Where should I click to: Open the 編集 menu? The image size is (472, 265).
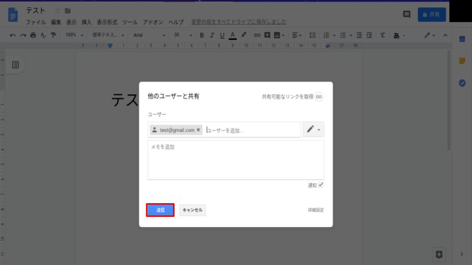click(x=56, y=22)
